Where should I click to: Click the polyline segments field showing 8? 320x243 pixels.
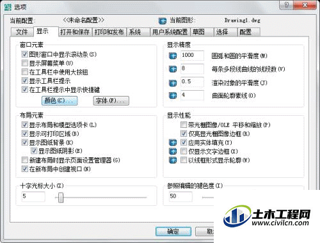192,68
